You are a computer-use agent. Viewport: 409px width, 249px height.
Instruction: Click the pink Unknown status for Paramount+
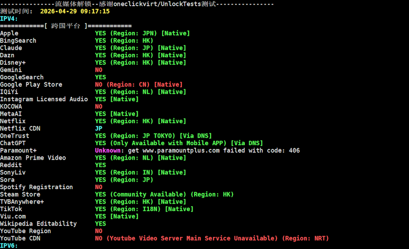point(108,150)
